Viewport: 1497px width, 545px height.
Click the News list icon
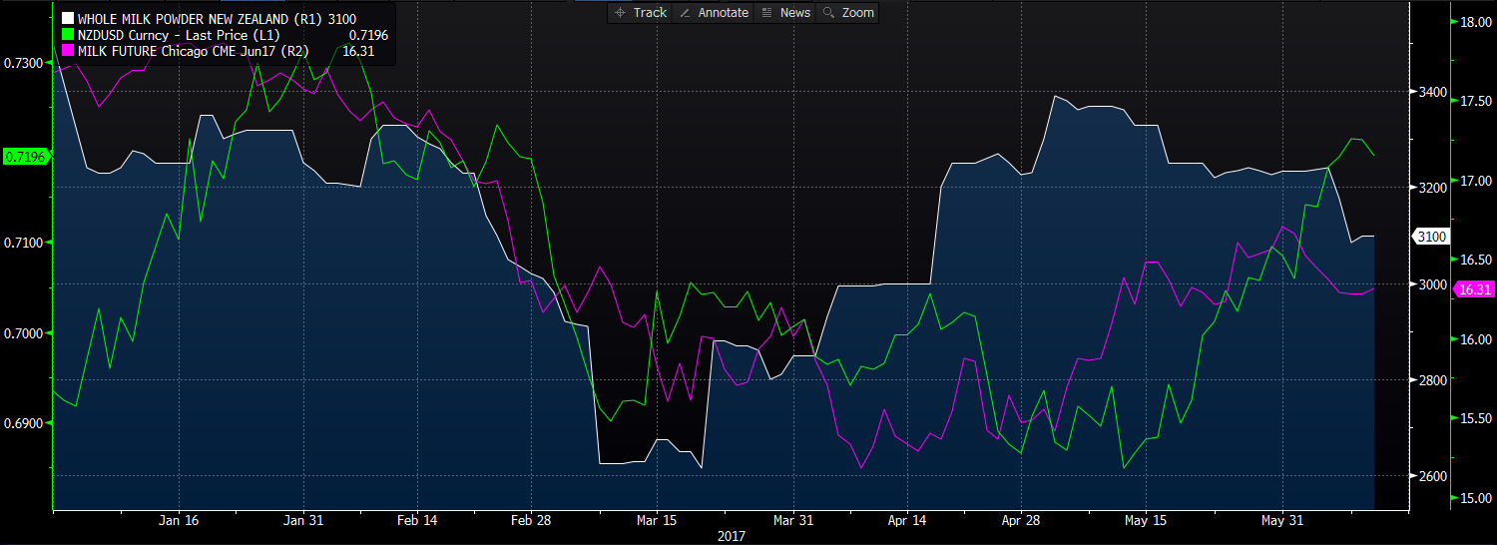[x=766, y=13]
